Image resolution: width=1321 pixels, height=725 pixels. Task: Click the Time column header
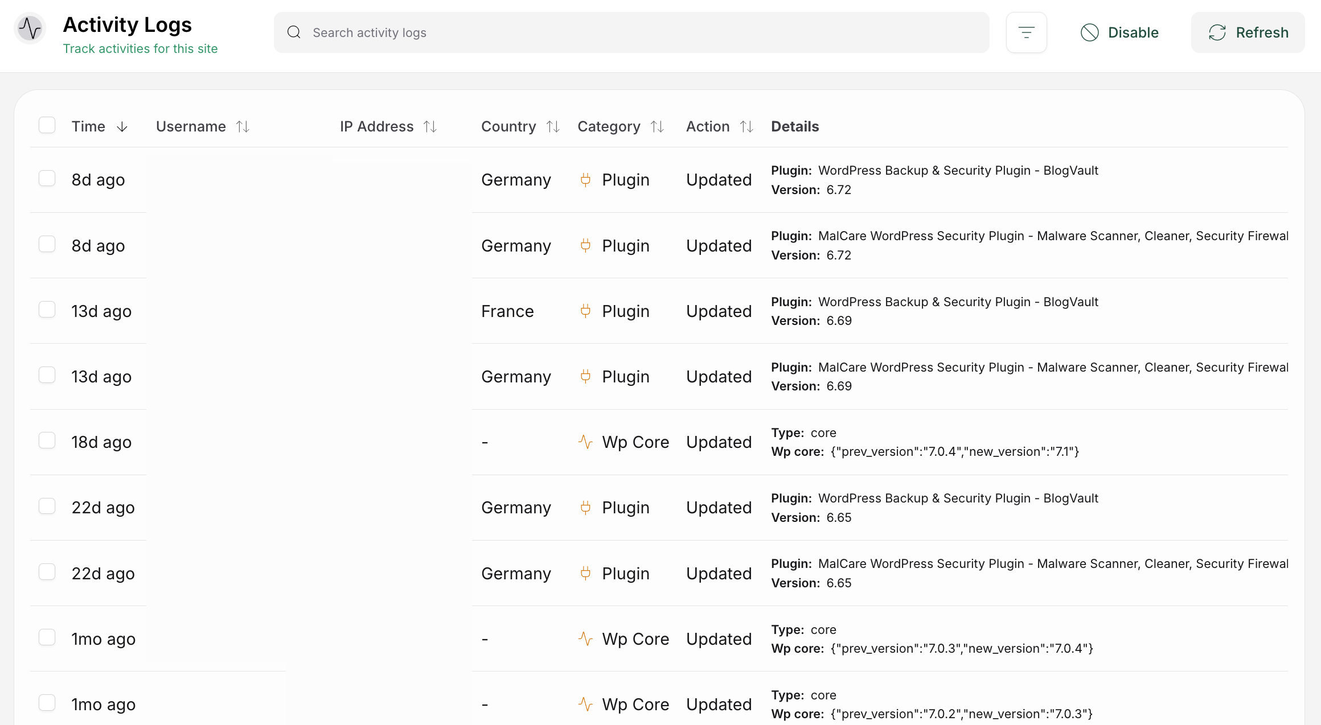click(88, 126)
